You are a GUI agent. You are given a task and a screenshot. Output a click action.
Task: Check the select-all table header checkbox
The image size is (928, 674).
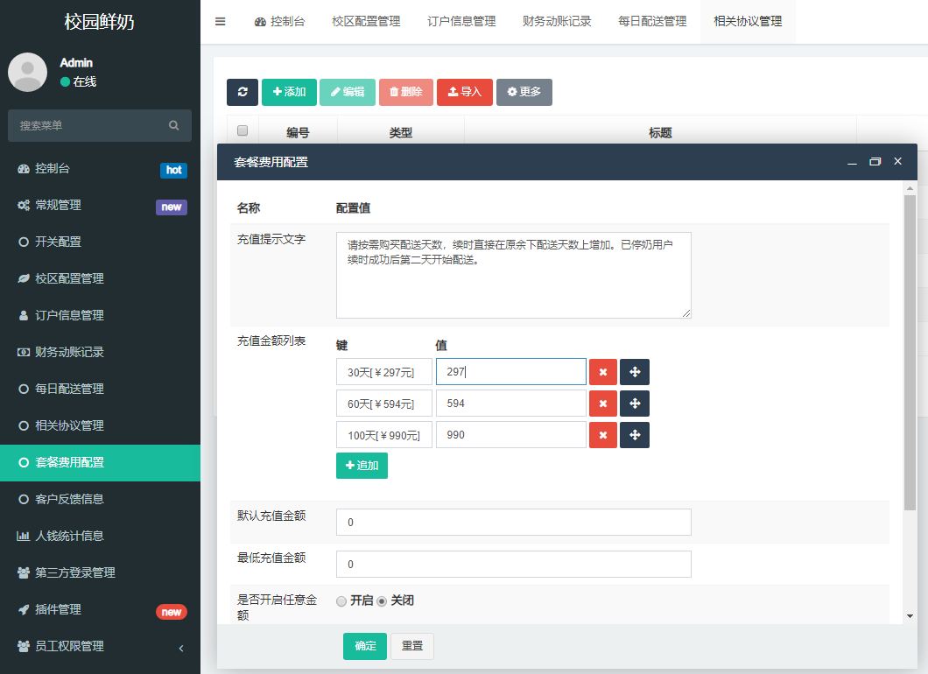(x=243, y=131)
